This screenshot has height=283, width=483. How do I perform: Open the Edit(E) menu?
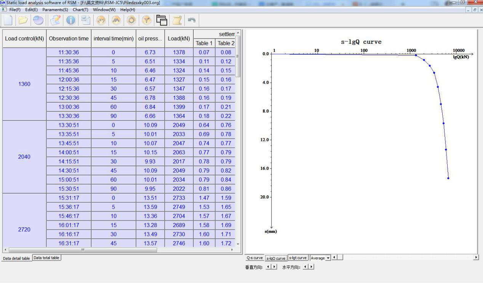pos(32,10)
